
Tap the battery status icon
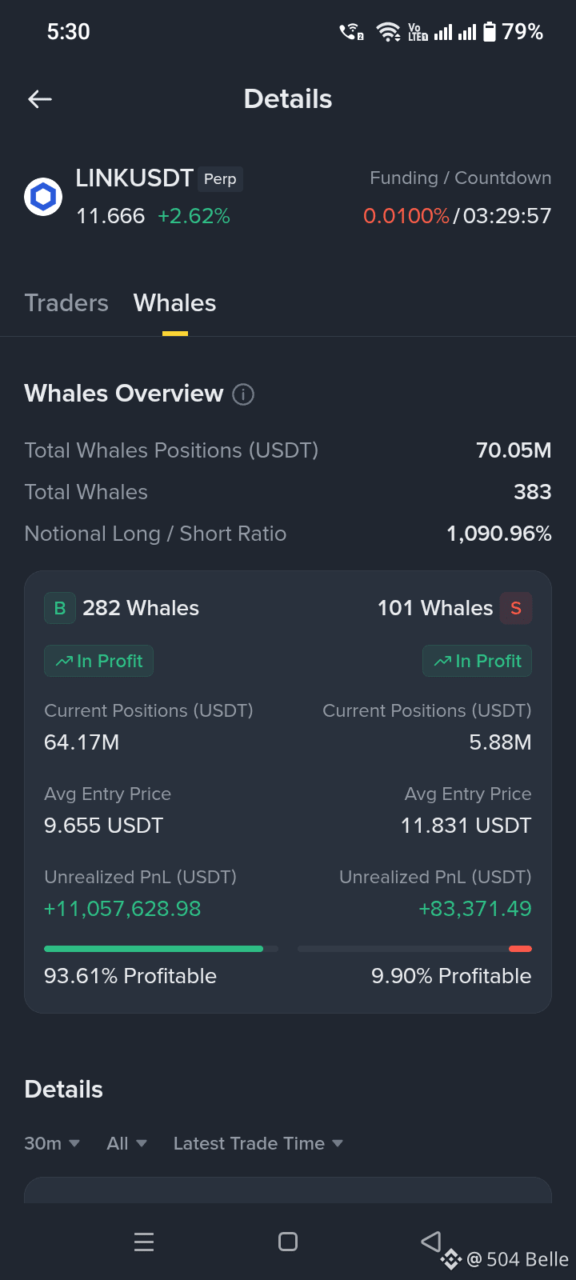pos(490,32)
